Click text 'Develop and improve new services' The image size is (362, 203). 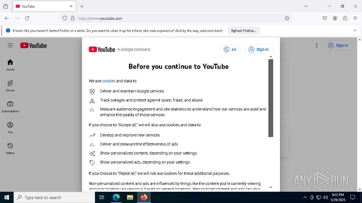tap(130, 135)
